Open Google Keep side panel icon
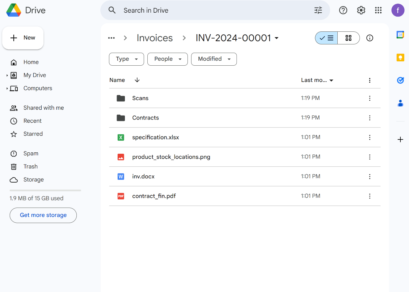The height and width of the screenshot is (292, 409). click(400, 58)
